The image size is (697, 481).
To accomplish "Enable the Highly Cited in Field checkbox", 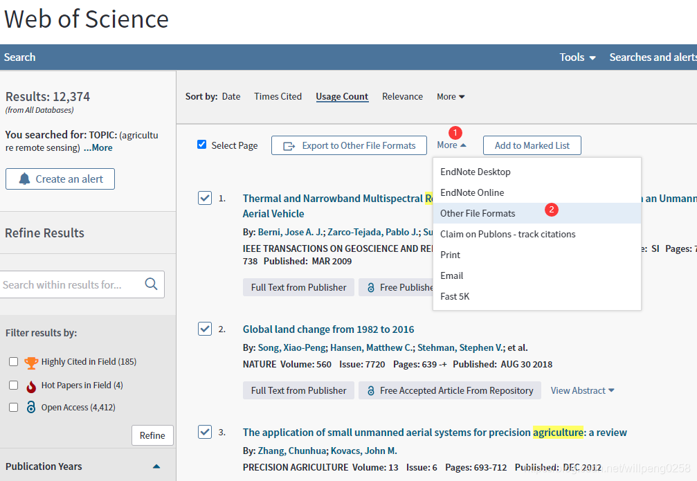I will coord(13,361).
